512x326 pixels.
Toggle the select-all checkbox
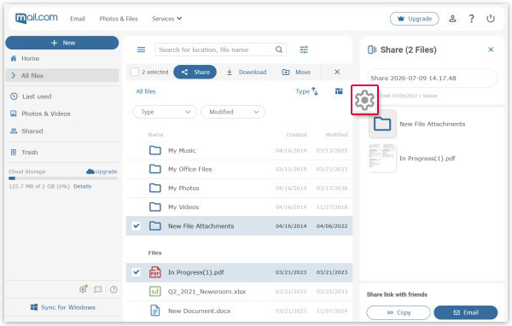click(135, 72)
